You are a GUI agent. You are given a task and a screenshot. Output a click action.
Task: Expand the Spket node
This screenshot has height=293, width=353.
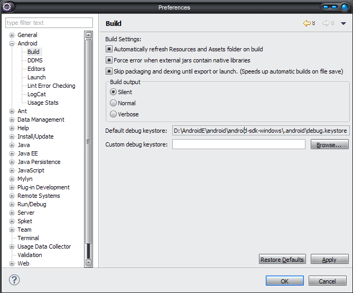coord(12,221)
